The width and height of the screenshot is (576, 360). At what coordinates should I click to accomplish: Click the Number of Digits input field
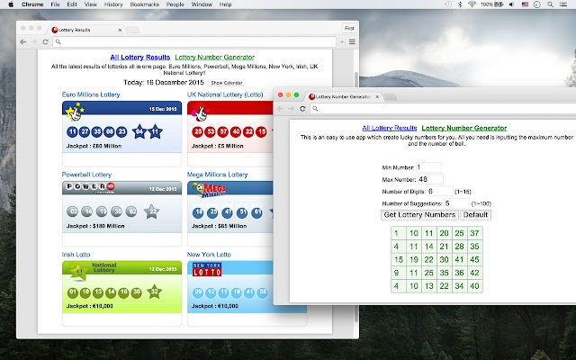tap(440, 192)
